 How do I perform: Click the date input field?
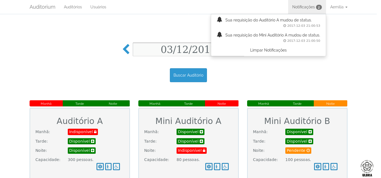click(172, 50)
